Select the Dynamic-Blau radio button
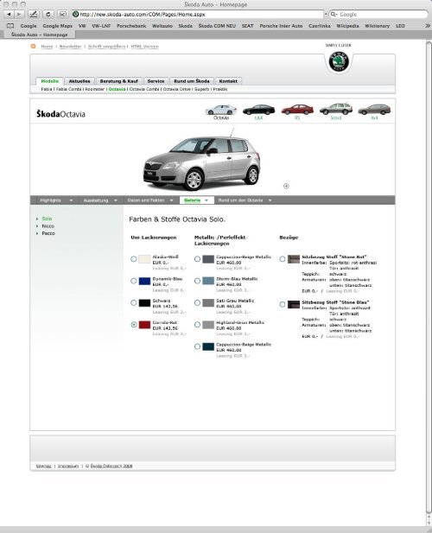This screenshot has width=432, height=533. (x=134, y=281)
